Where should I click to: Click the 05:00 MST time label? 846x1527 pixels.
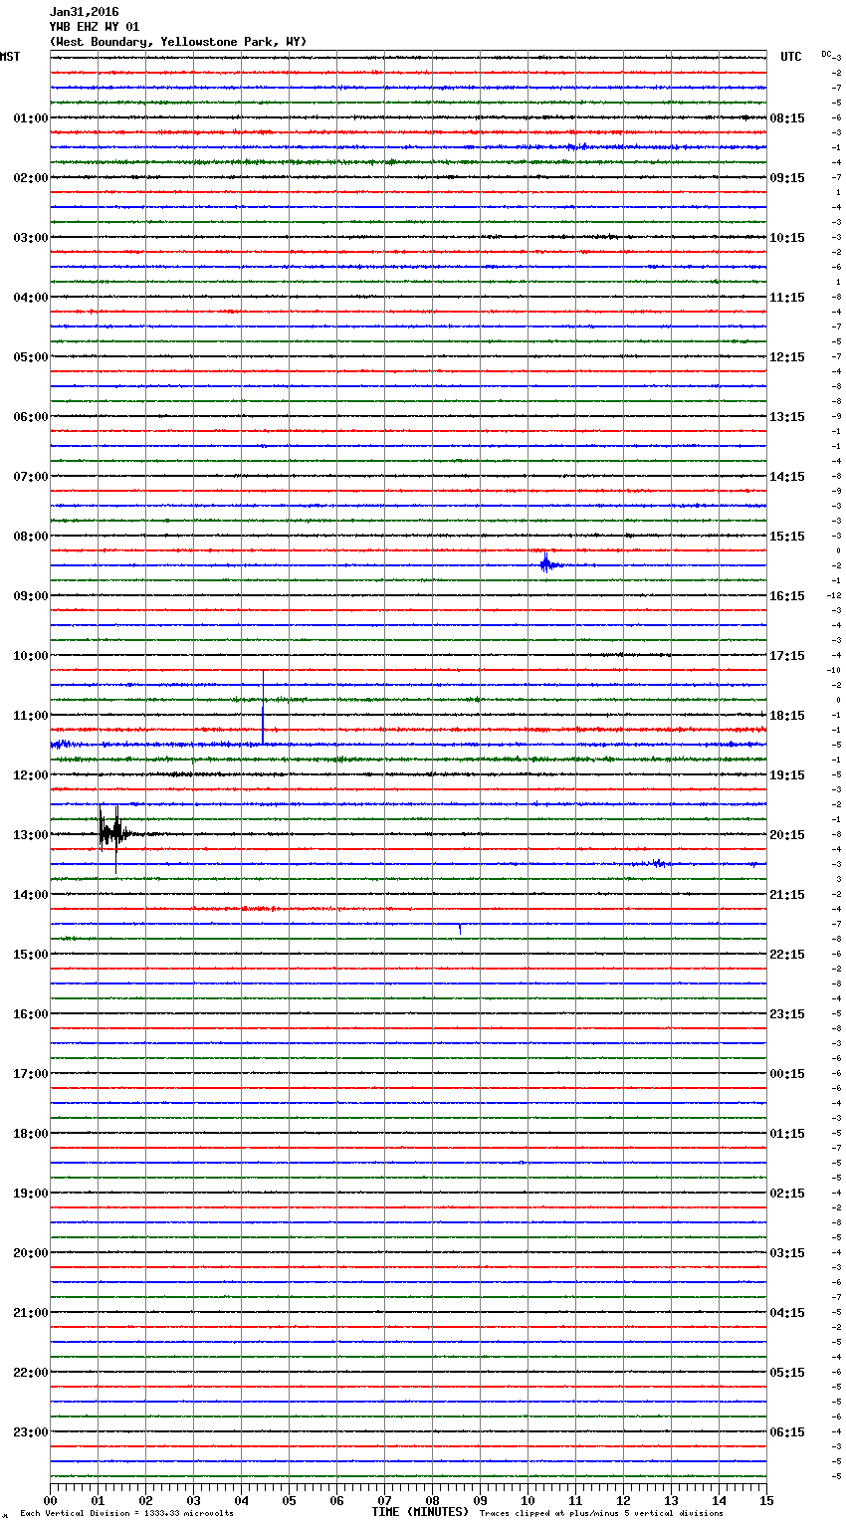click(31, 357)
